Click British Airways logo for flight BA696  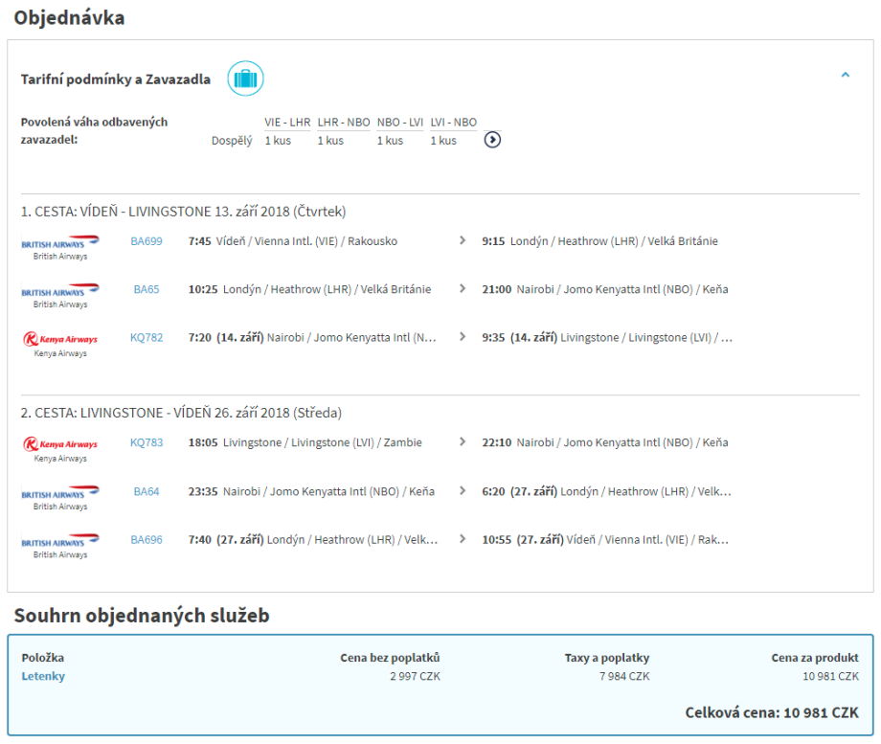[60, 542]
